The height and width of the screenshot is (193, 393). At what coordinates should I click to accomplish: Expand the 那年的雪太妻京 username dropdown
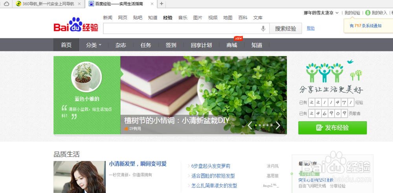[337, 13]
